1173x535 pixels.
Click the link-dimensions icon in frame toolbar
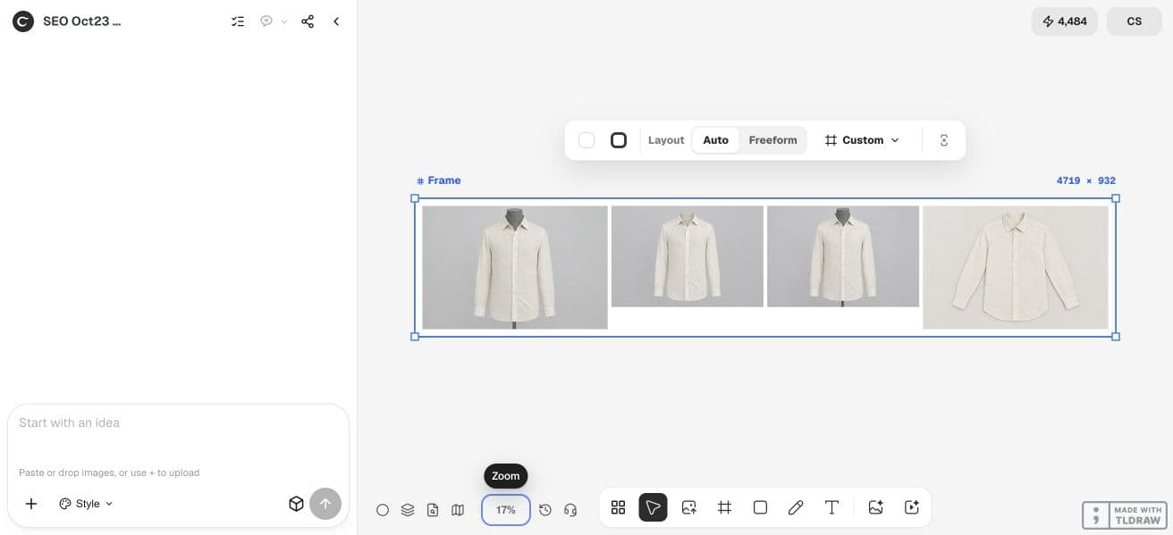pyautogui.click(x=944, y=140)
